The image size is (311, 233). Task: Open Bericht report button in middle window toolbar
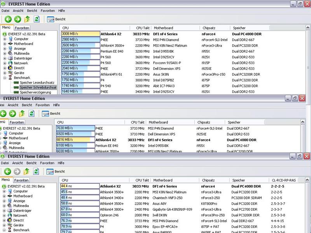51,113
